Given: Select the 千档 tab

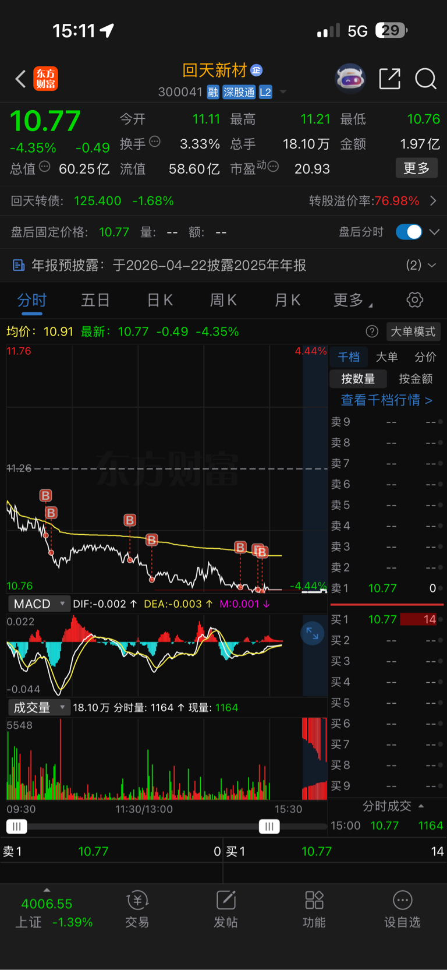Looking at the screenshot, I should pyautogui.click(x=349, y=357).
